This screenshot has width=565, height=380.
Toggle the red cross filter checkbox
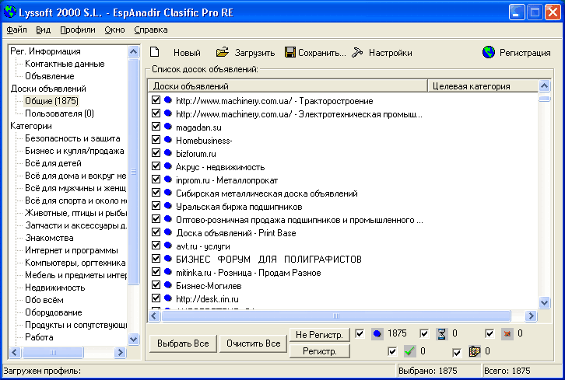pyautogui.click(x=490, y=333)
